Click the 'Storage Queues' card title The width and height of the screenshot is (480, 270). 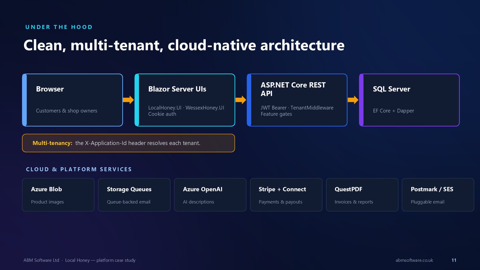pos(129,189)
